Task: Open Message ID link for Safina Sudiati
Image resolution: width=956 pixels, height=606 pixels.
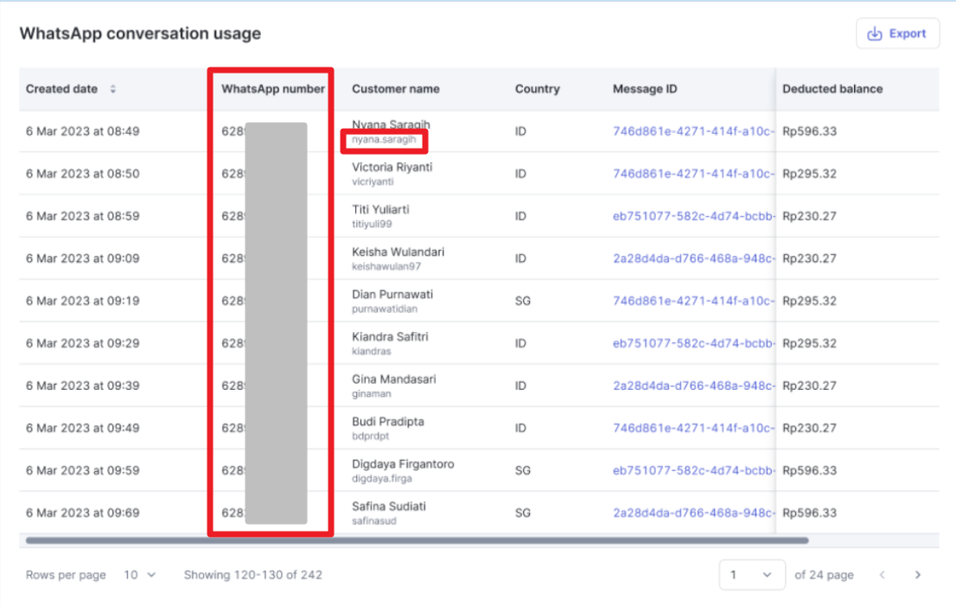Action: point(692,513)
